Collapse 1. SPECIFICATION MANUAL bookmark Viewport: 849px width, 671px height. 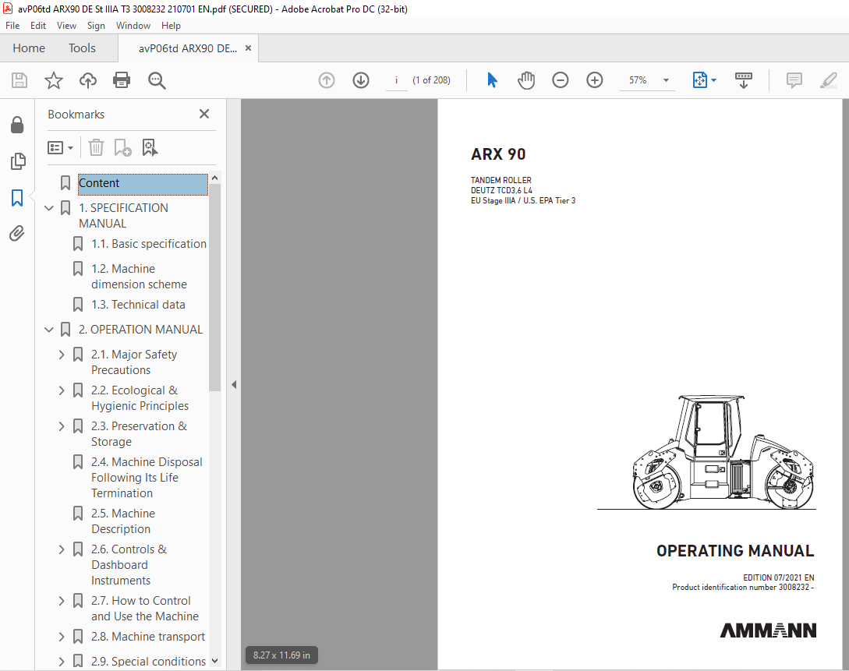click(49, 208)
